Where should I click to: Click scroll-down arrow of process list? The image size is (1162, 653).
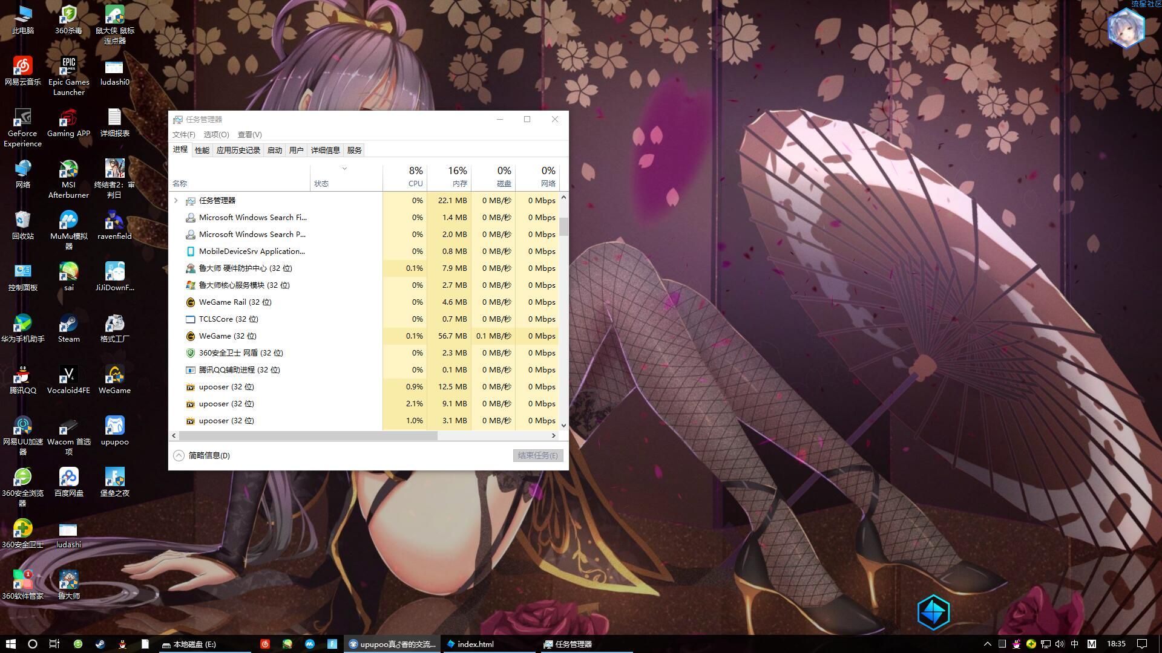click(x=563, y=425)
